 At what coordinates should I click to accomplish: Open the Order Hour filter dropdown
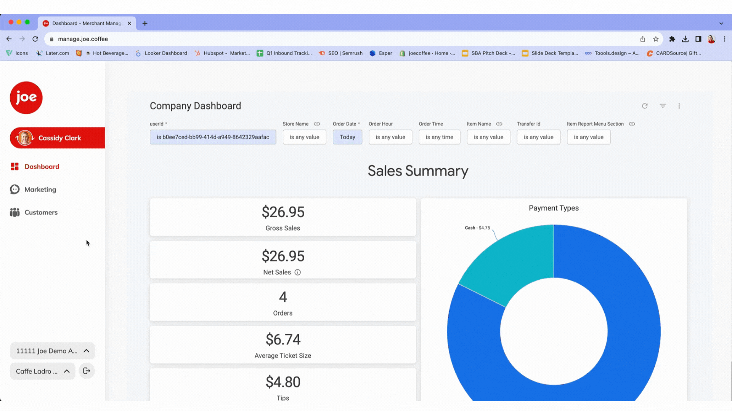390,137
